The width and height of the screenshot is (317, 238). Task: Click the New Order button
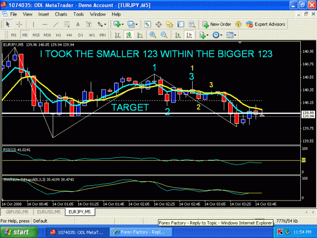tap(217, 24)
